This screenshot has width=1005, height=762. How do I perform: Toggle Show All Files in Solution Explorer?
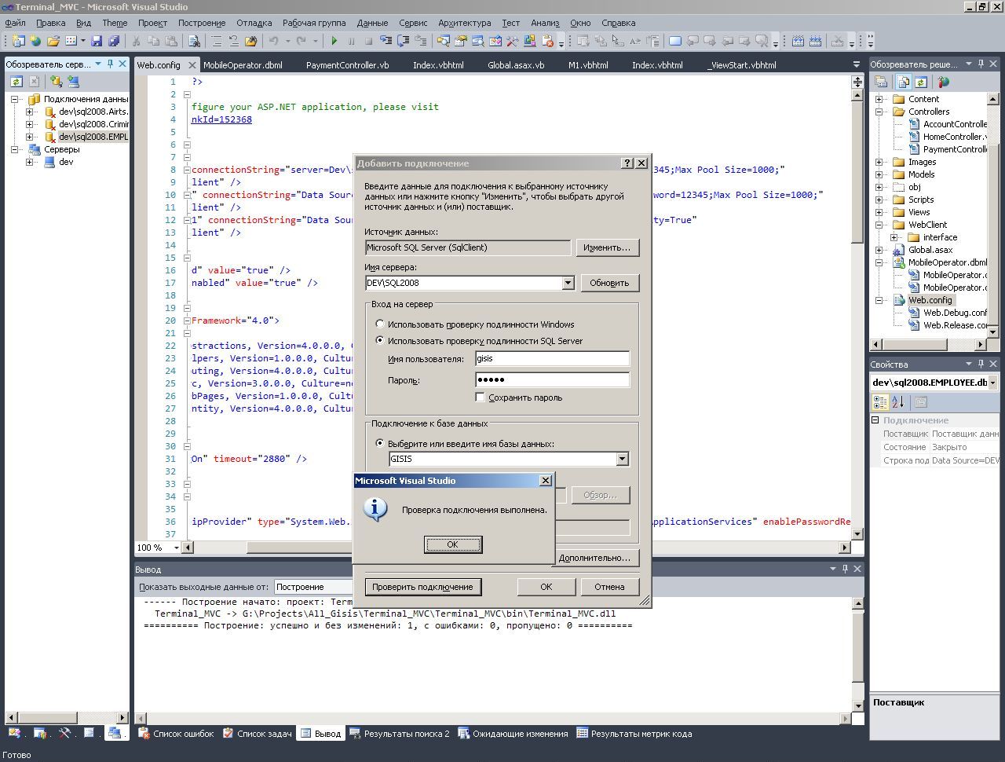point(904,82)
